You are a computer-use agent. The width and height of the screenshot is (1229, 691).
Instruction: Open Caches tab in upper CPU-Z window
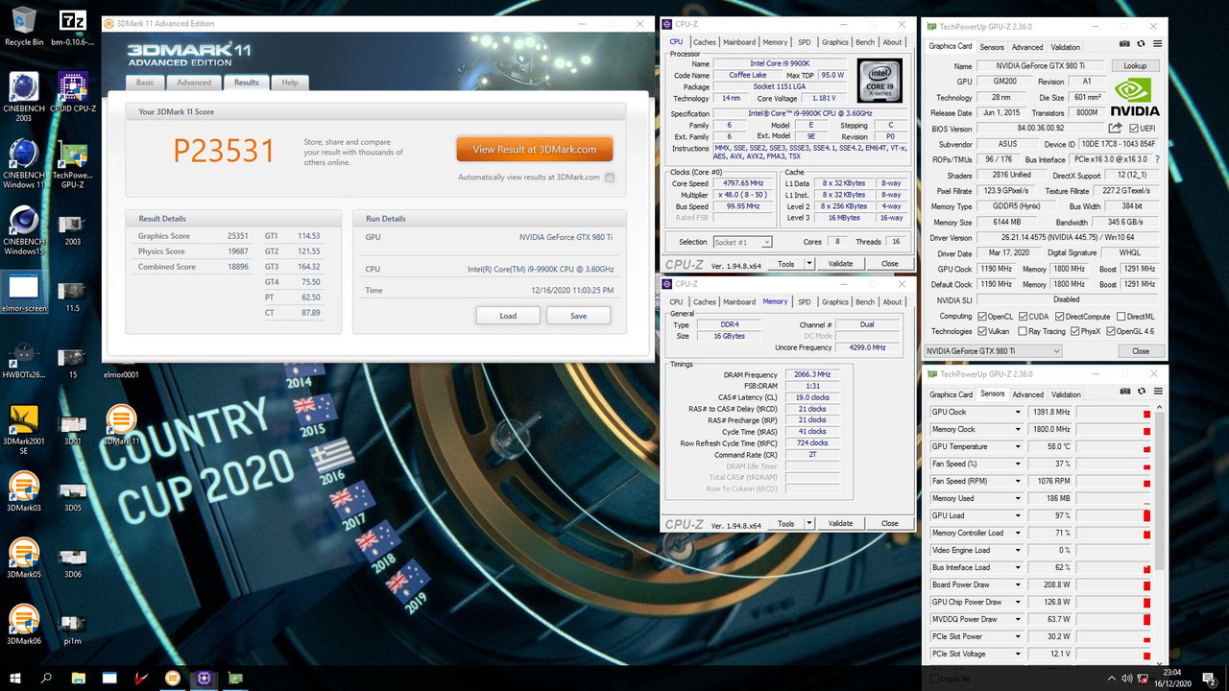click(x=705, y=42)
